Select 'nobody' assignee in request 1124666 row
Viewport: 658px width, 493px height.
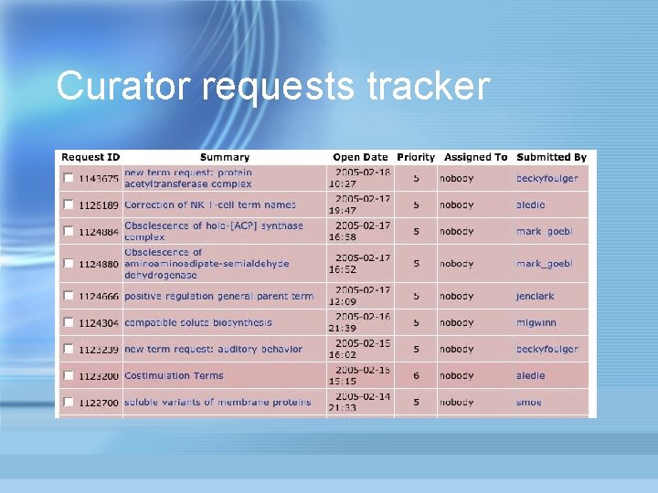point(457,296)
